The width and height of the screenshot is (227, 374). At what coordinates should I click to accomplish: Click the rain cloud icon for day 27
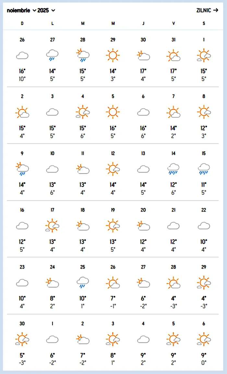click(x=52, y=55)
